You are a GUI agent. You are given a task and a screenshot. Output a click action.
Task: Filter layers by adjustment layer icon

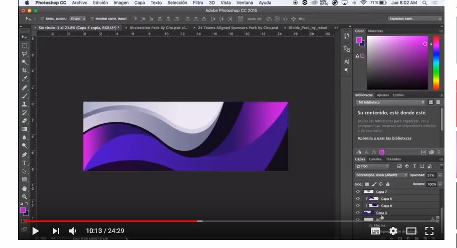pyautogui.click(x=407, y=166)
